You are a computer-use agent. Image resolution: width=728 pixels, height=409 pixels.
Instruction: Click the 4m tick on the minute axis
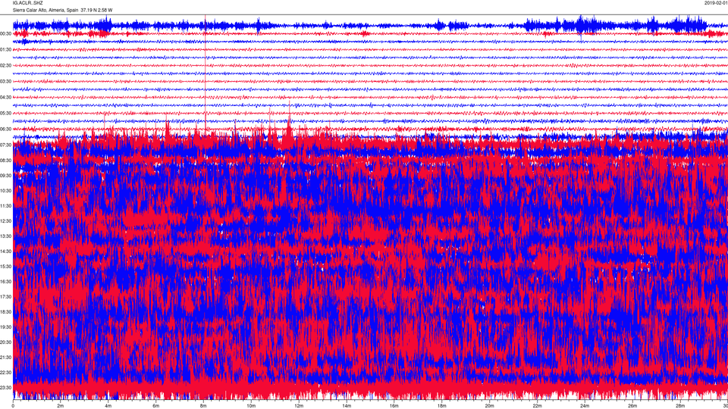pos(108,406)
